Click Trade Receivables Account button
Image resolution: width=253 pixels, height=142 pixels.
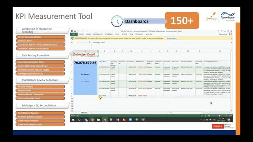[x=40, y=125]
